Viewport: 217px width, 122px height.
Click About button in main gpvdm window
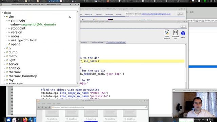tap(180, 14)
